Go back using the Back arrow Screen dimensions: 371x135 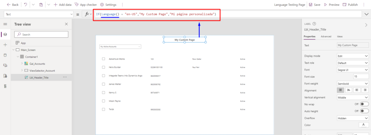click(13, 5)
